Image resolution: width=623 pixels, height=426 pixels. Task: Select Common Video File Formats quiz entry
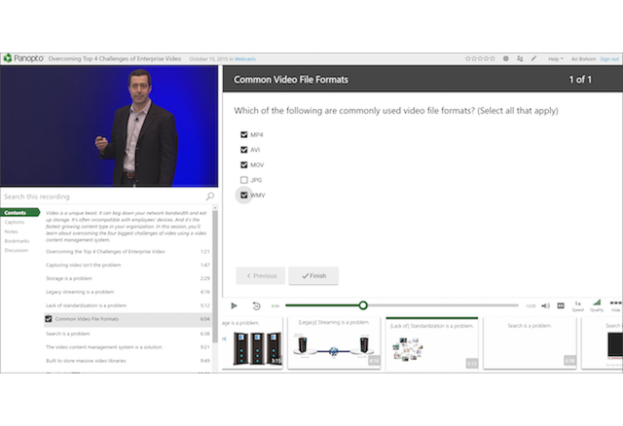coord(128,319)
